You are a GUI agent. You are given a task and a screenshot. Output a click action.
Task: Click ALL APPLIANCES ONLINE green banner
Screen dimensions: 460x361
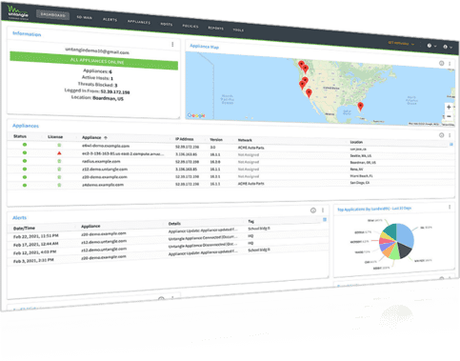[94, 61]
